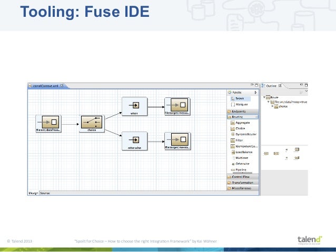Expand the Control Flow palette drawer
The width and height of the screenshot is (336, 252).
point(243,177)
